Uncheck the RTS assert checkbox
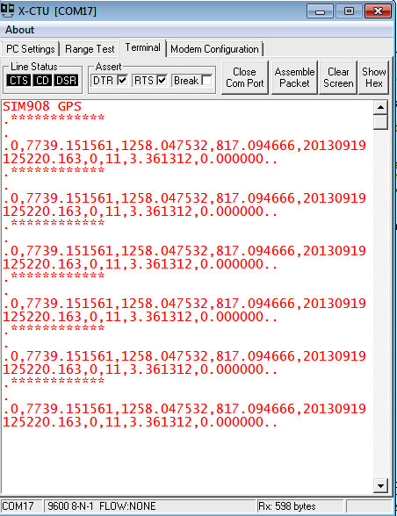The height and width of the screenshot is (516, 397). coord(162,81)
